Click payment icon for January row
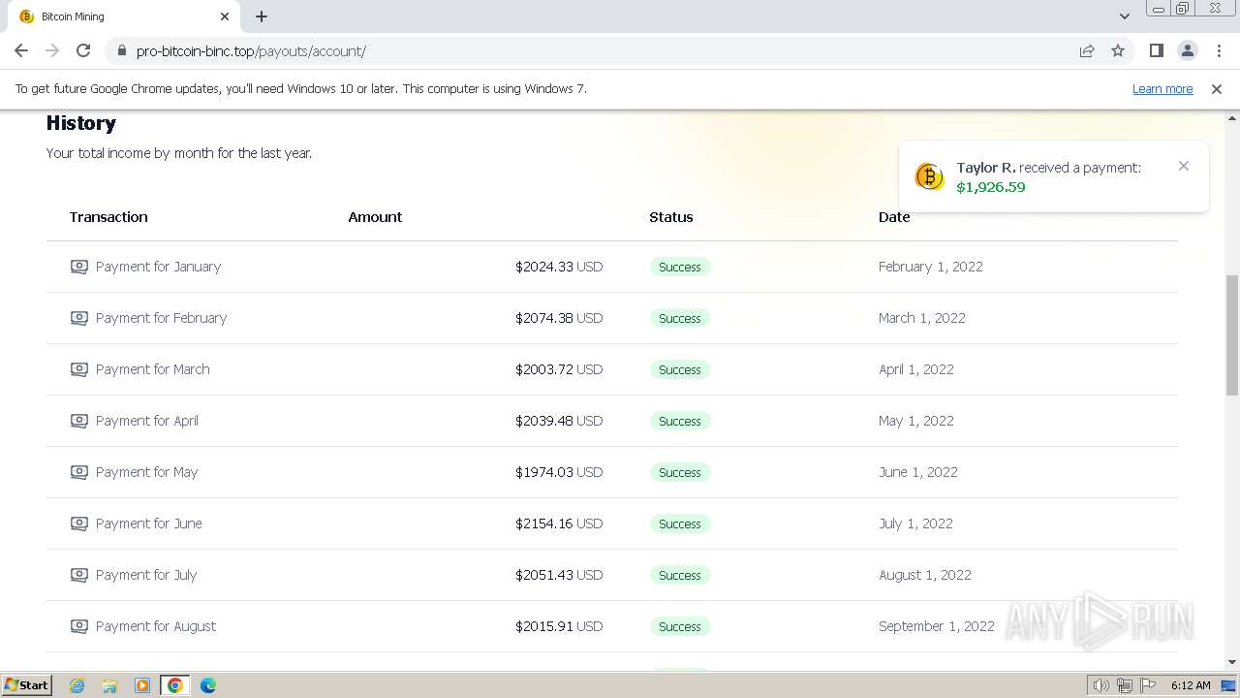The width and height of the screenshot is (1240, 698). click(79, 267)
